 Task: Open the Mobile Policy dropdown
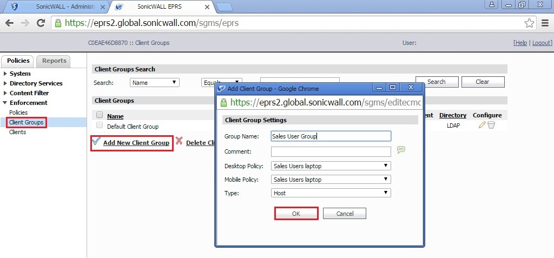coord(331,180)
